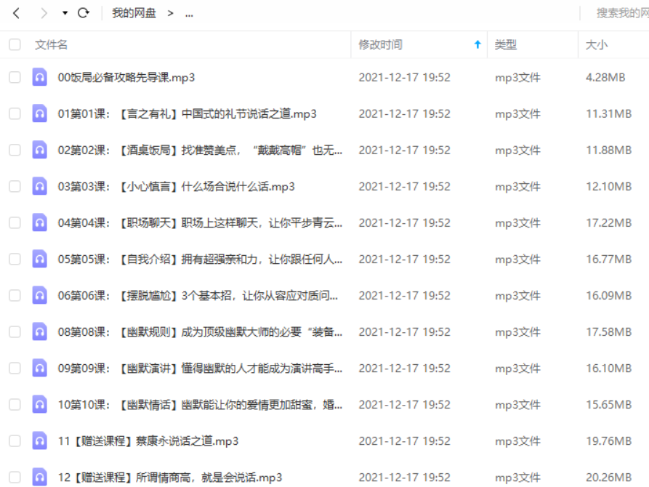
Task: Open 12【赠送课程】所谓情商高，就是会说话.mp3
Action: pos(170,477)
